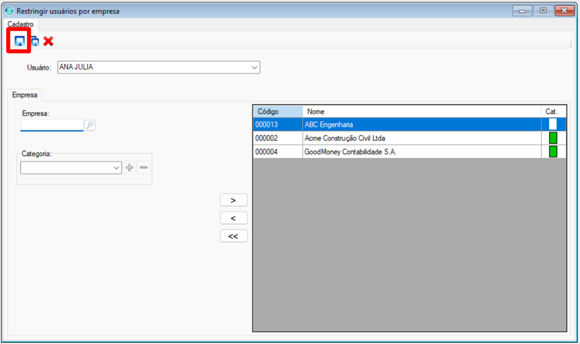
Task: Delete the record using the red X icon
Action: 48,41
